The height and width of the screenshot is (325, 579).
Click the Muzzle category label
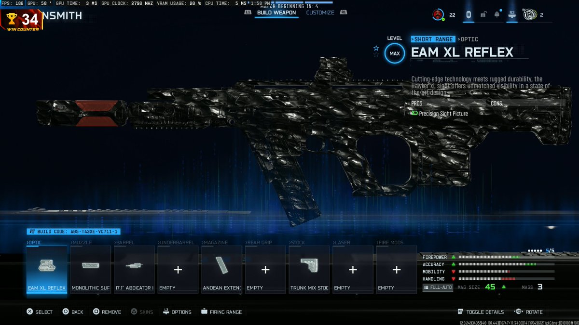[x=81, y=243]
